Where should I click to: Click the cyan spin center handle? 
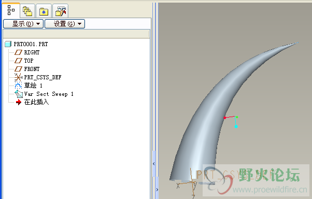point(236,126)
